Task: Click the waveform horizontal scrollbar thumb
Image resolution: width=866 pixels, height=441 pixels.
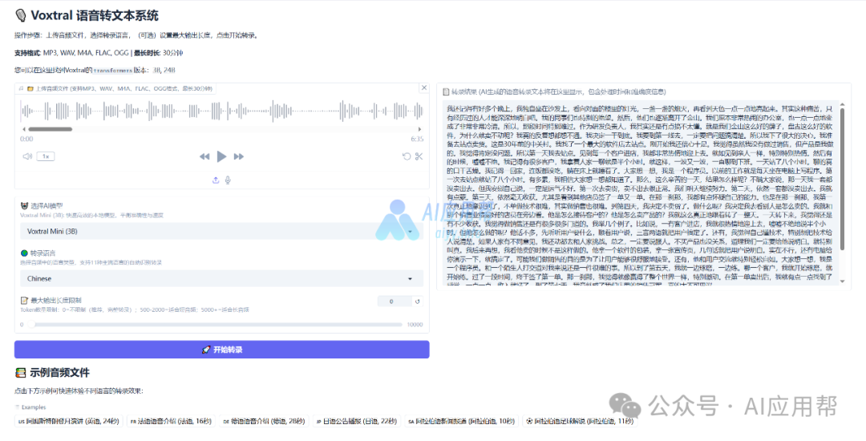Action: (x=51, y=129)
